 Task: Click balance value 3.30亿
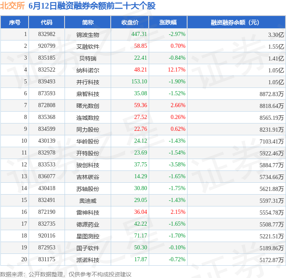click(x=276, y=35)
